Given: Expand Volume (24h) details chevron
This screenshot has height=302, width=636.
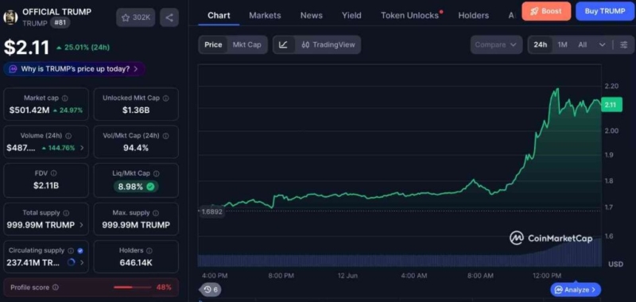Looking at the screenshot, I should [82, 148].
